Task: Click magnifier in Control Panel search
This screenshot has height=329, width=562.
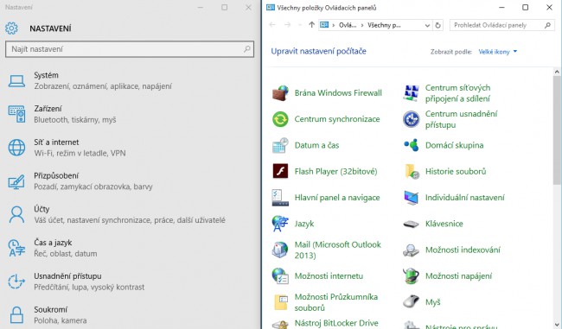Action: click(547, 25)
